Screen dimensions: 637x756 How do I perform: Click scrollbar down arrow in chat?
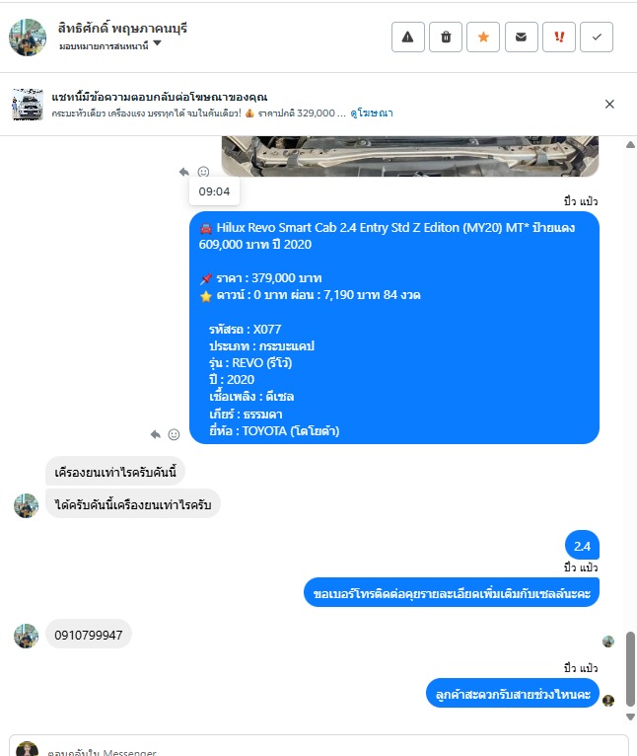point(630,717)
